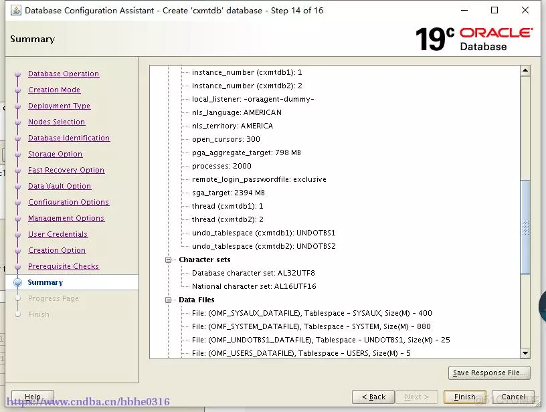Select 'processes: 2000' row
Image resolution: width=546 pixels, height=412 pixels.
click(221, 166)
